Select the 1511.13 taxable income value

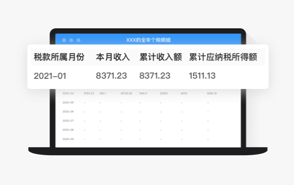pos(202,76)
